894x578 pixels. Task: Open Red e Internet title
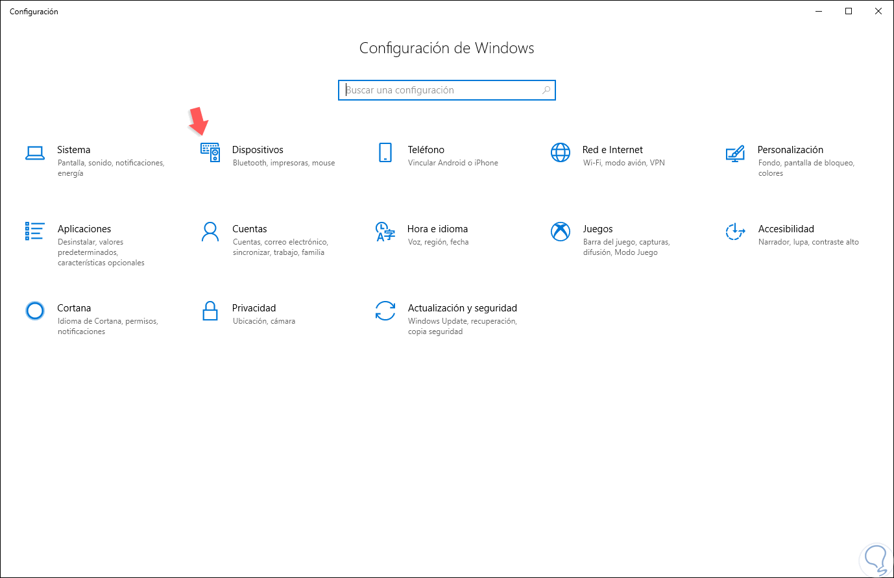coord(612,150)
